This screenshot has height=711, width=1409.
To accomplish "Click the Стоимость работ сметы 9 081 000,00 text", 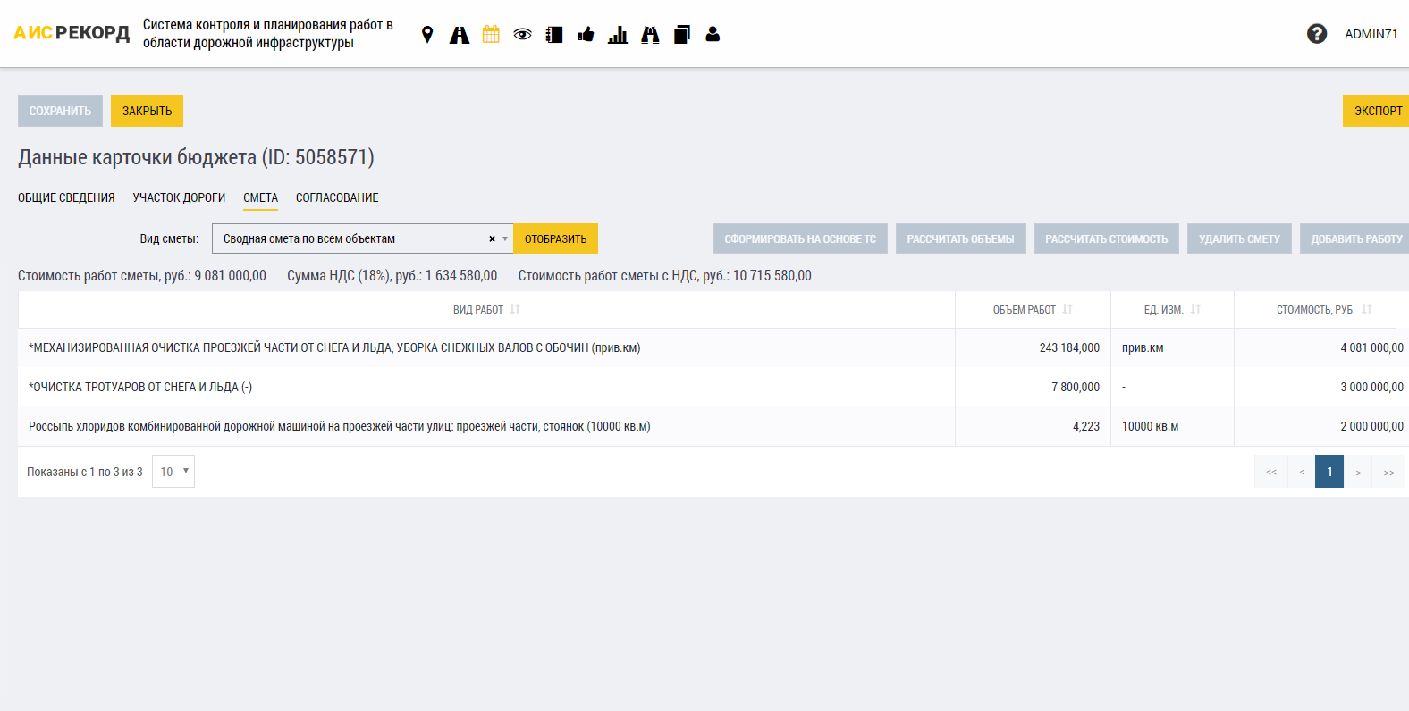I will point(142,276).
